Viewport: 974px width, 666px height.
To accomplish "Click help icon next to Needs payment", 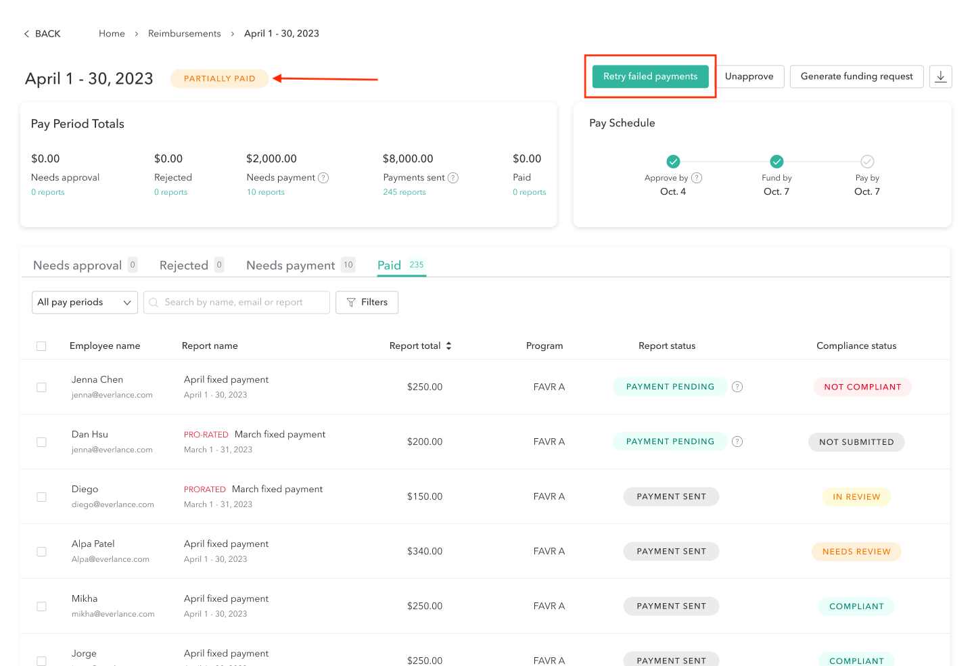I will pyautogui.click(x=323, y=178).
